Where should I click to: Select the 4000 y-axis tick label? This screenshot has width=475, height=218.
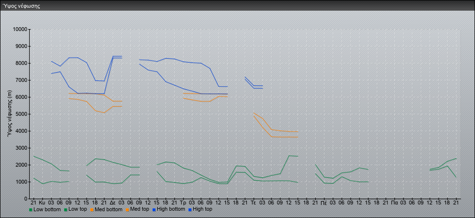21,131
